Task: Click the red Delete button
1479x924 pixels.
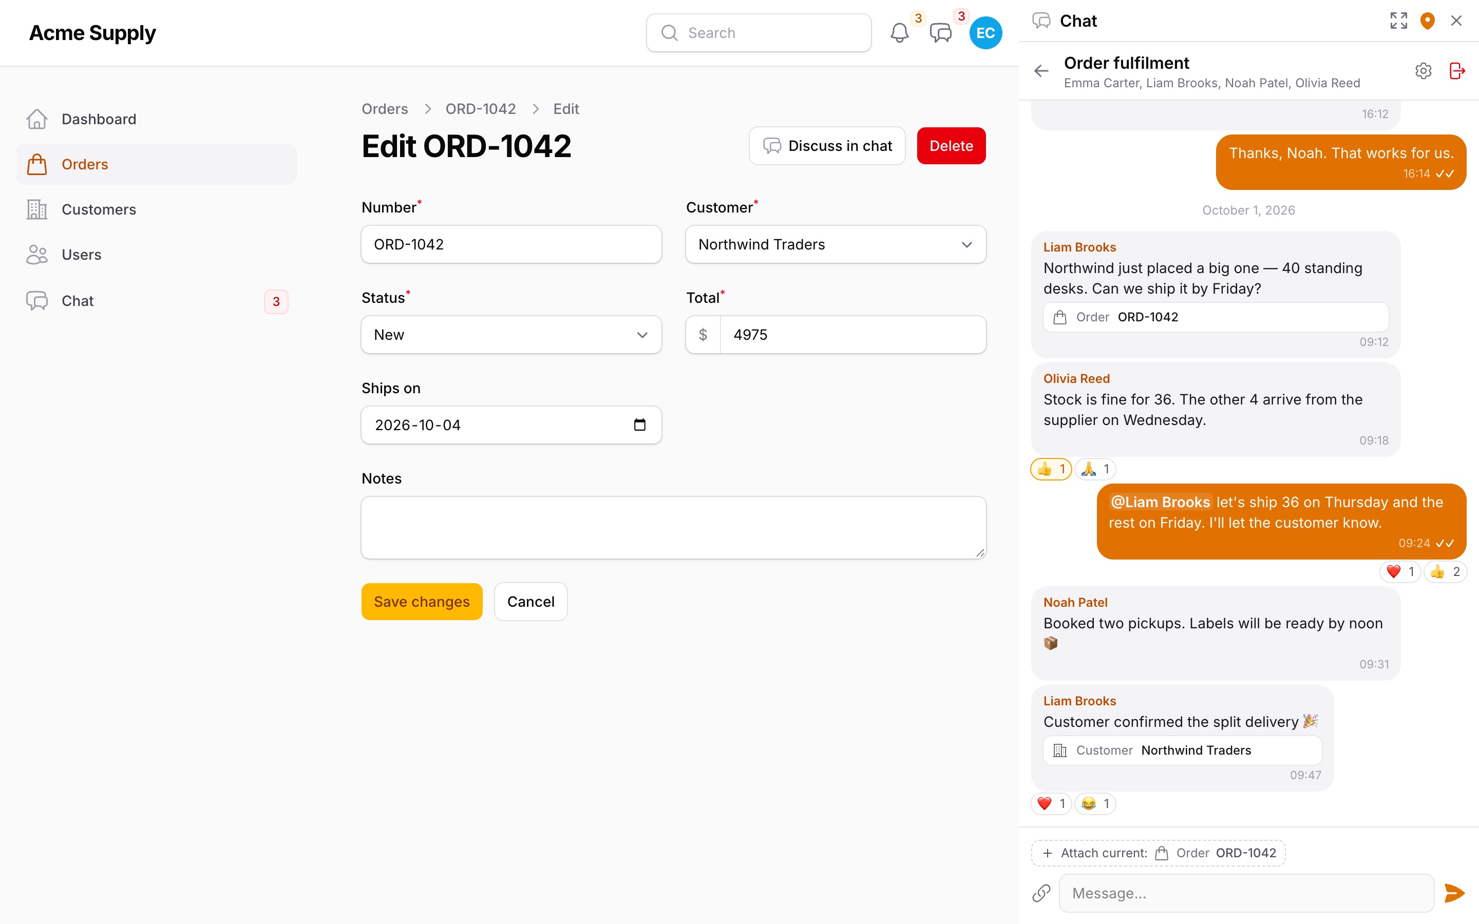Action: pos(951,146)
